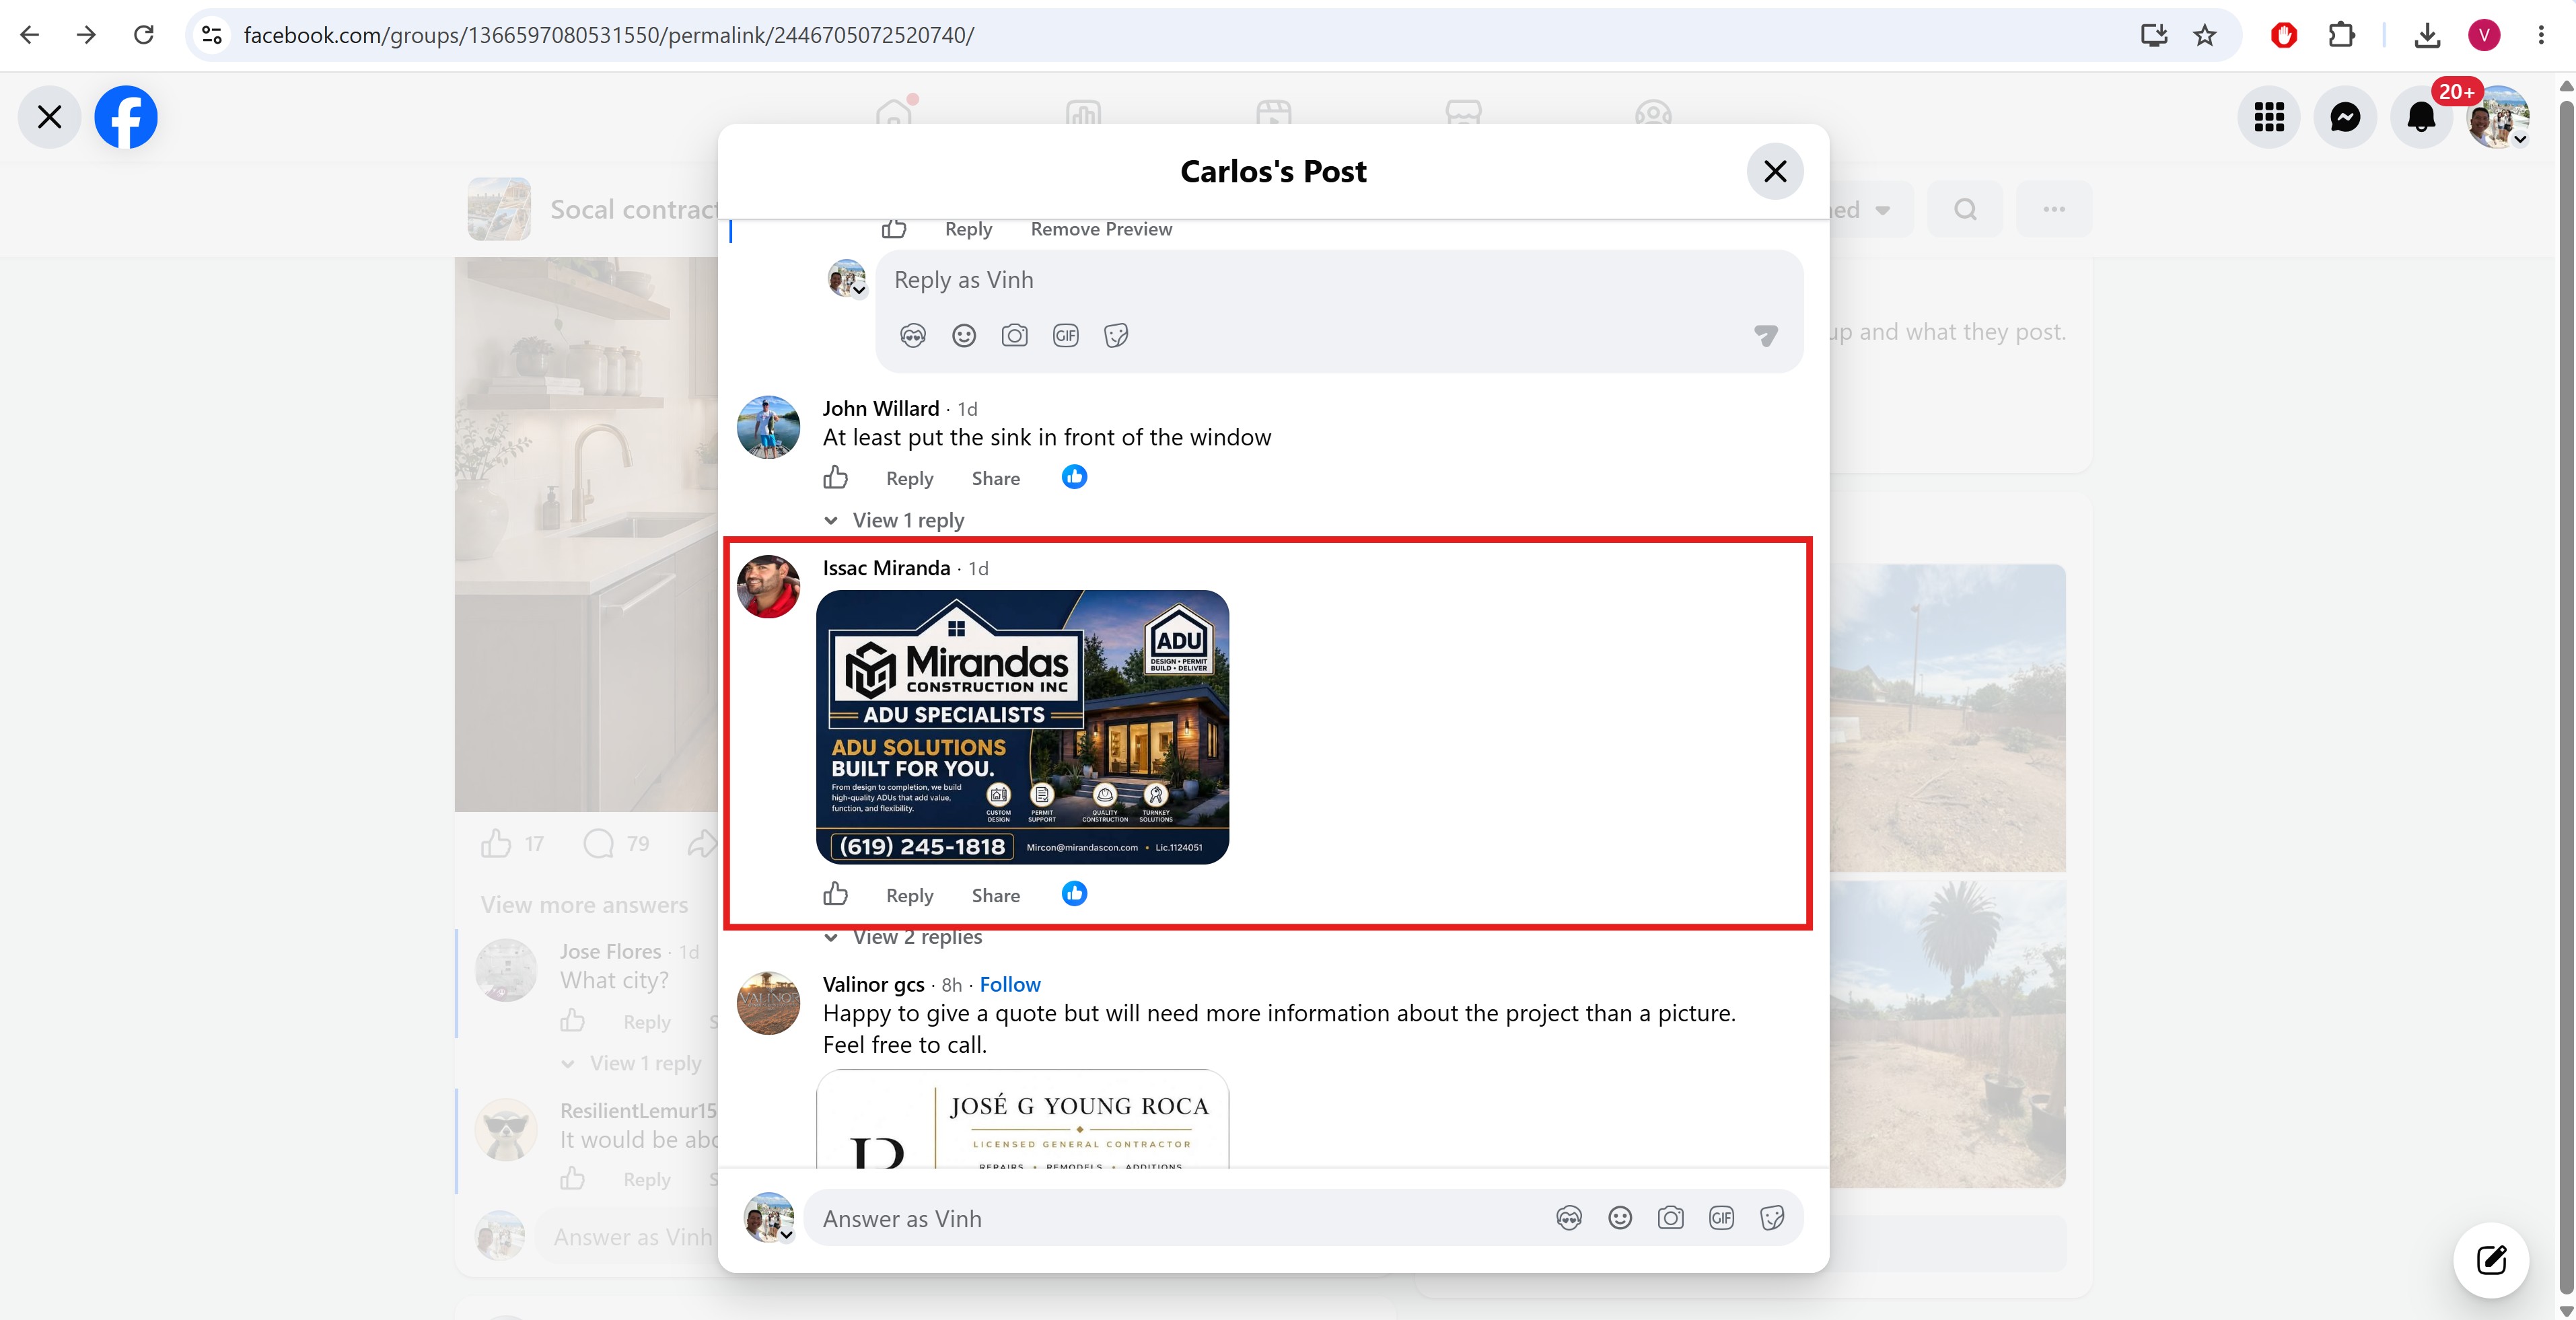This screenshot has width=2576, height=1320.
Task: Click Valinor gcs avatar
Action: [x=768, y=1003]
